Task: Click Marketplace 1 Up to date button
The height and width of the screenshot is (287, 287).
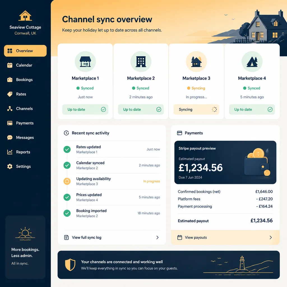Action: click(85, 110)
